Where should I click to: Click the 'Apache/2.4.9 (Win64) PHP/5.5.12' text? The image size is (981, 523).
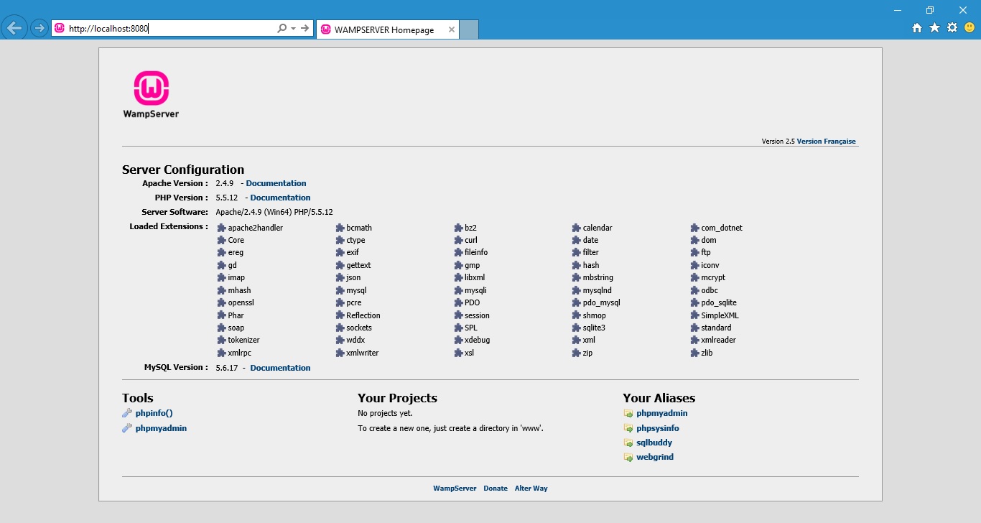(x=274, y=212)
